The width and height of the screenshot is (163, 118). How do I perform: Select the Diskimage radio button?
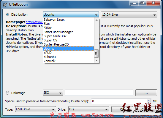pyautogui.click(x=7, y=93)
